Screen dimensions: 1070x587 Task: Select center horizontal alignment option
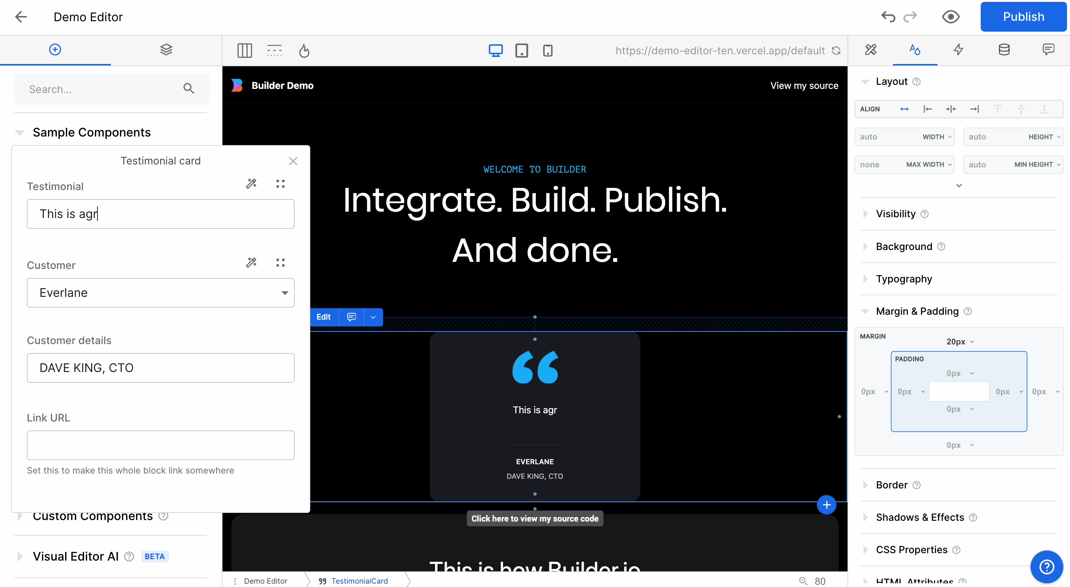(x=951, y=109)
